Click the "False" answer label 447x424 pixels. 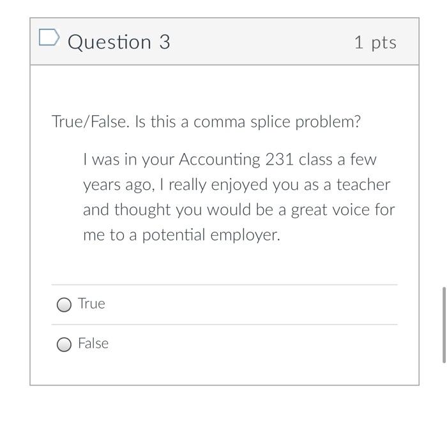point(93,344)
